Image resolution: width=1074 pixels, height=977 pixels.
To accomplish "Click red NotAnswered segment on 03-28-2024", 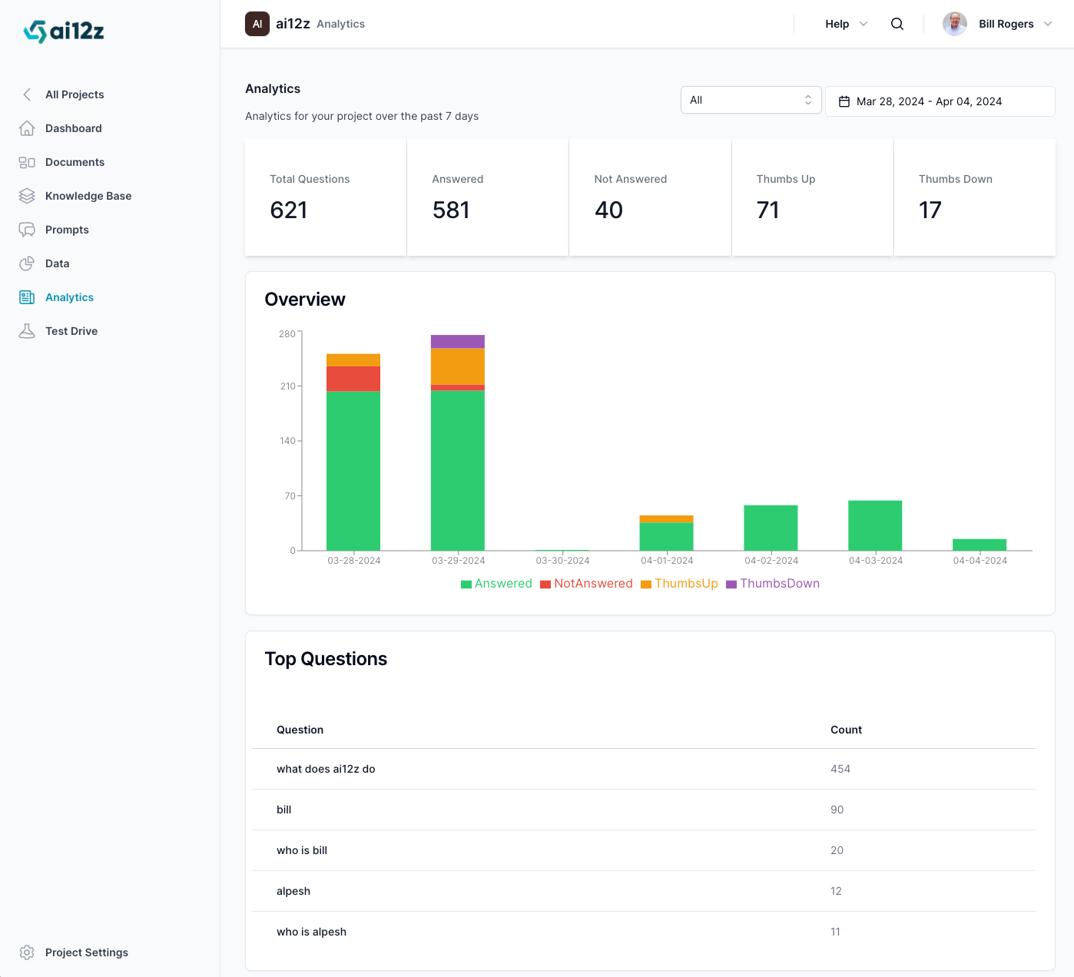I will pos(353,379).
